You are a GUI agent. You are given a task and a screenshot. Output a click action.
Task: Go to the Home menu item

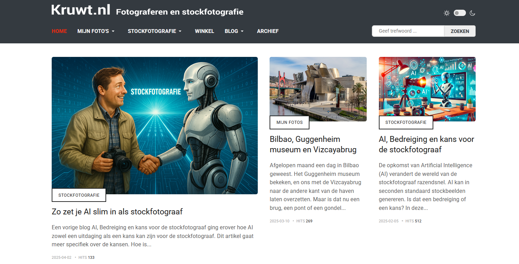[59, 31]
